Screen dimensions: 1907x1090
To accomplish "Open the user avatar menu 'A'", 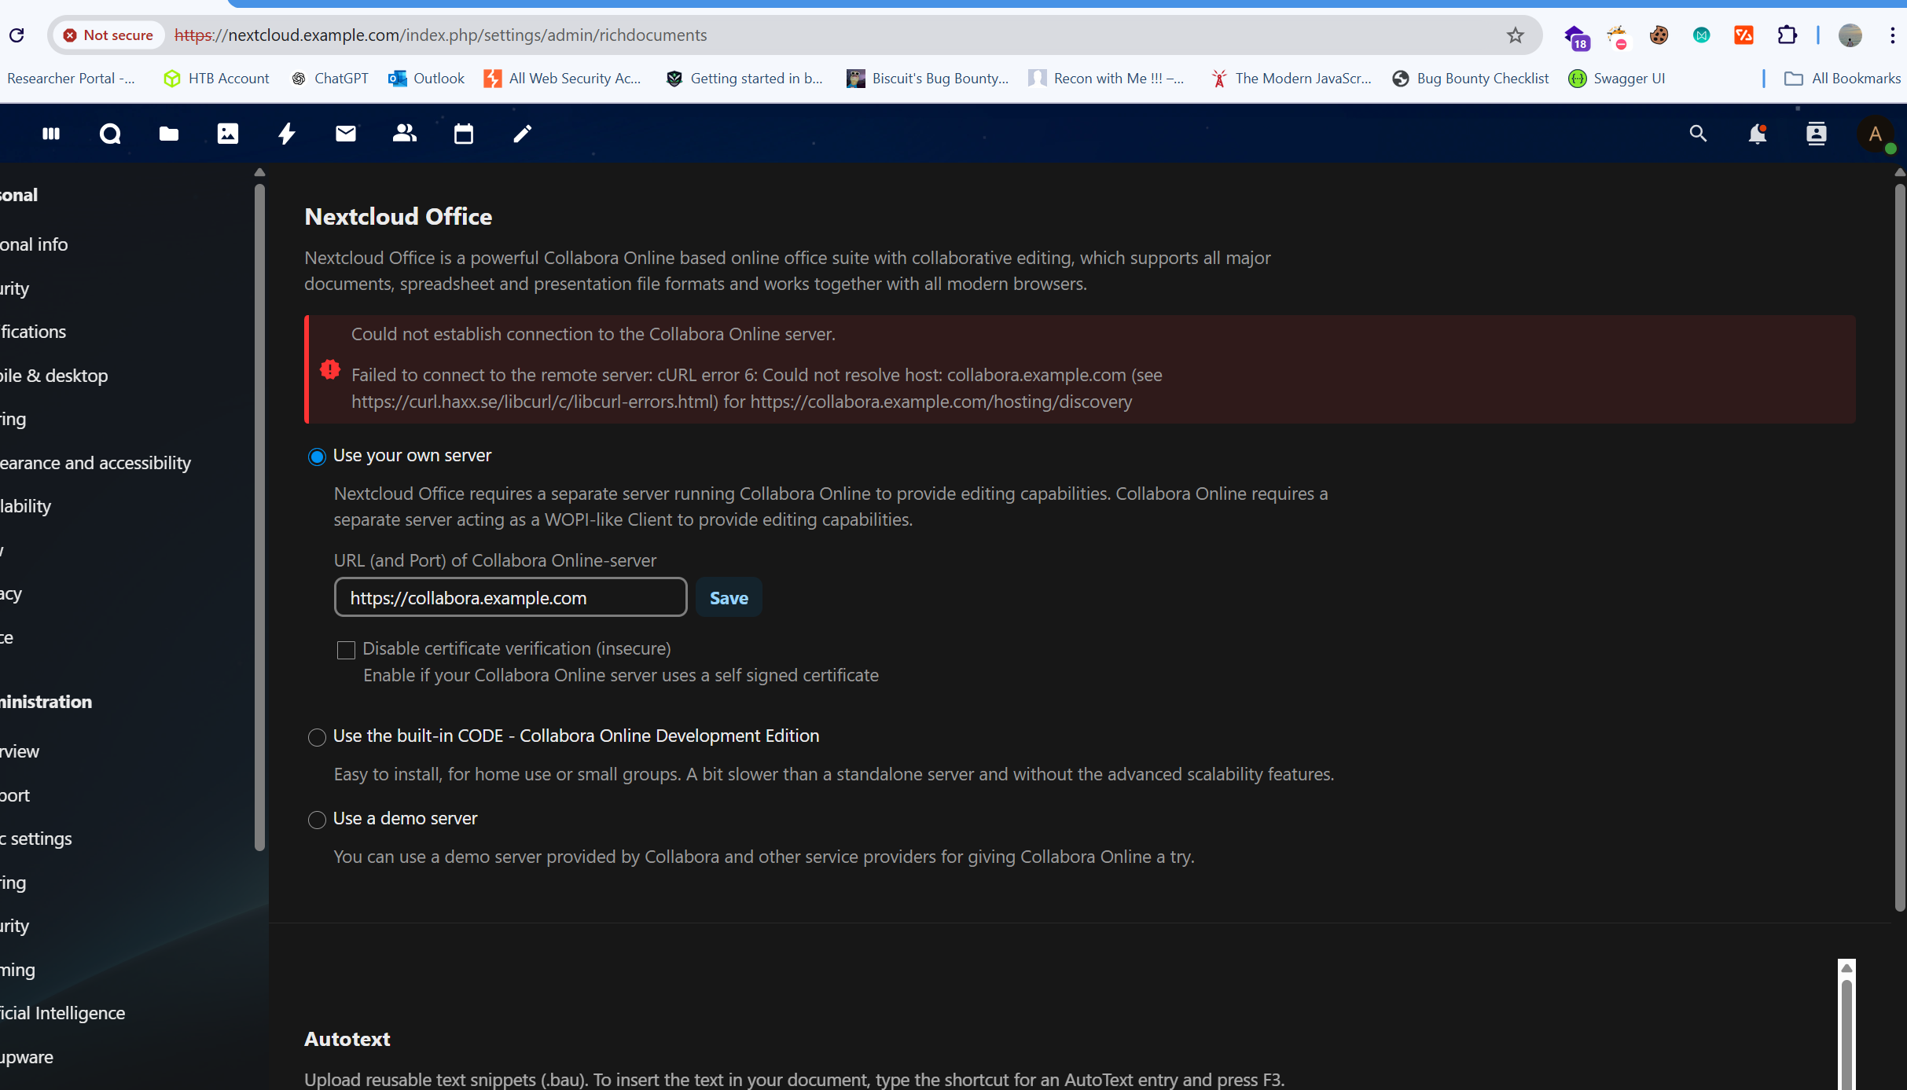I will click(x=1876, y=134).
